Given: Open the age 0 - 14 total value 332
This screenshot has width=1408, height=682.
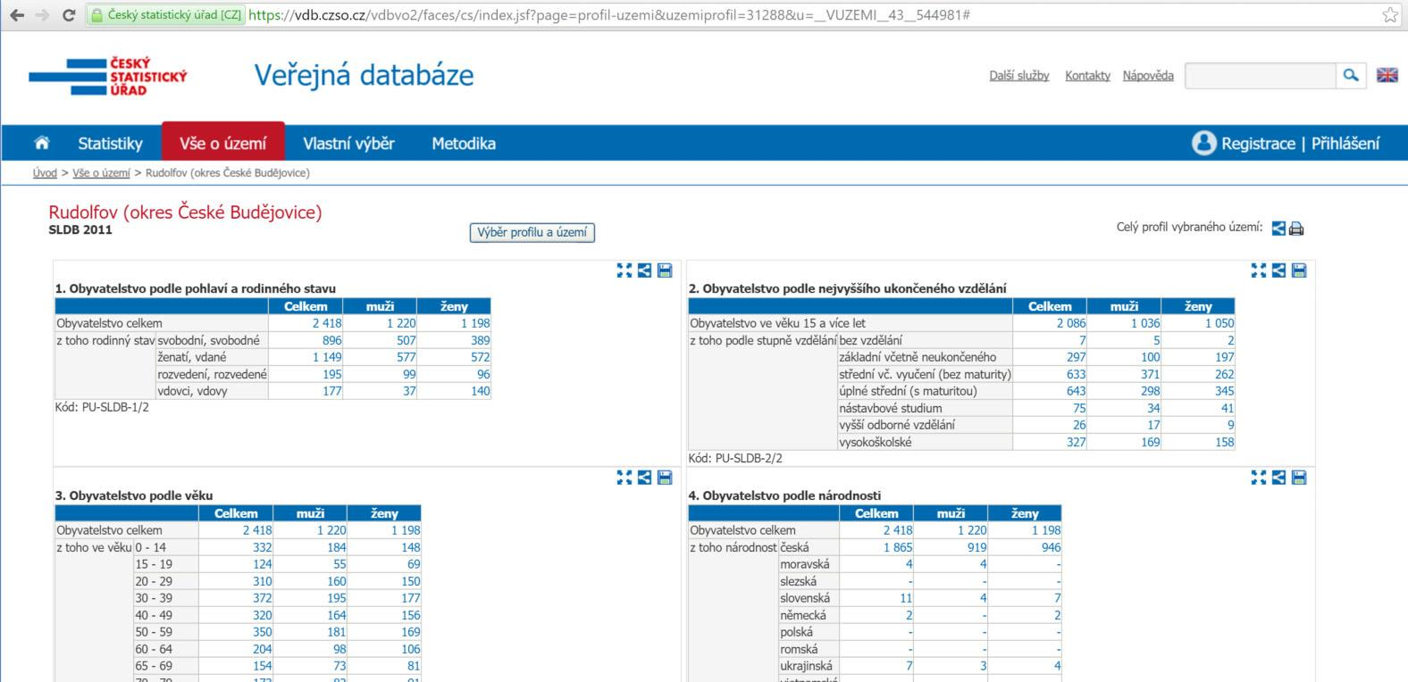Looking at the screenshot, I should [263, 547].
